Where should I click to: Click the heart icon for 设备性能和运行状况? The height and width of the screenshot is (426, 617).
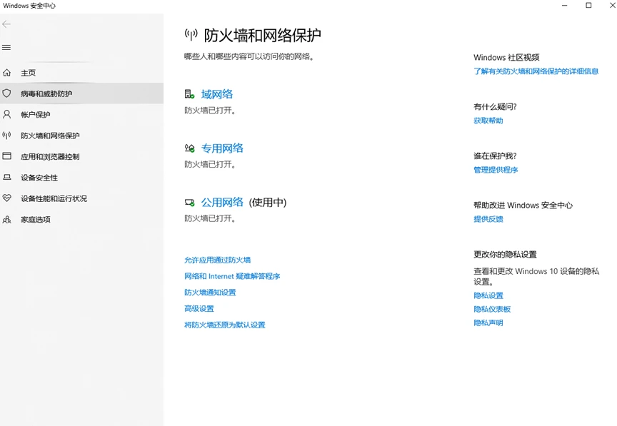coord(6,198)
